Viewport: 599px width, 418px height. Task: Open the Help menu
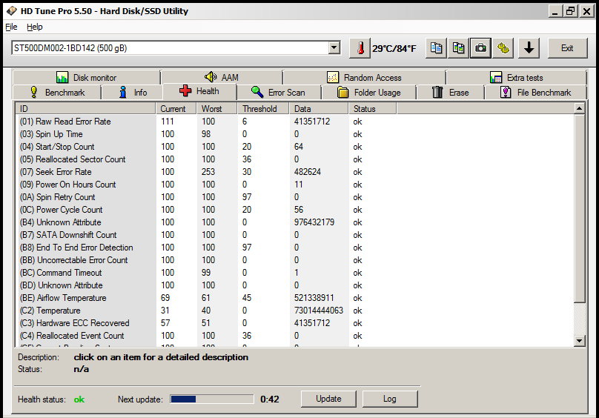[x=35, y=27]
